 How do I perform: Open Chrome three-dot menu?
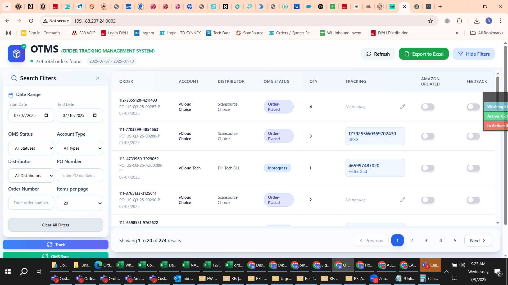tap(501, 21)
